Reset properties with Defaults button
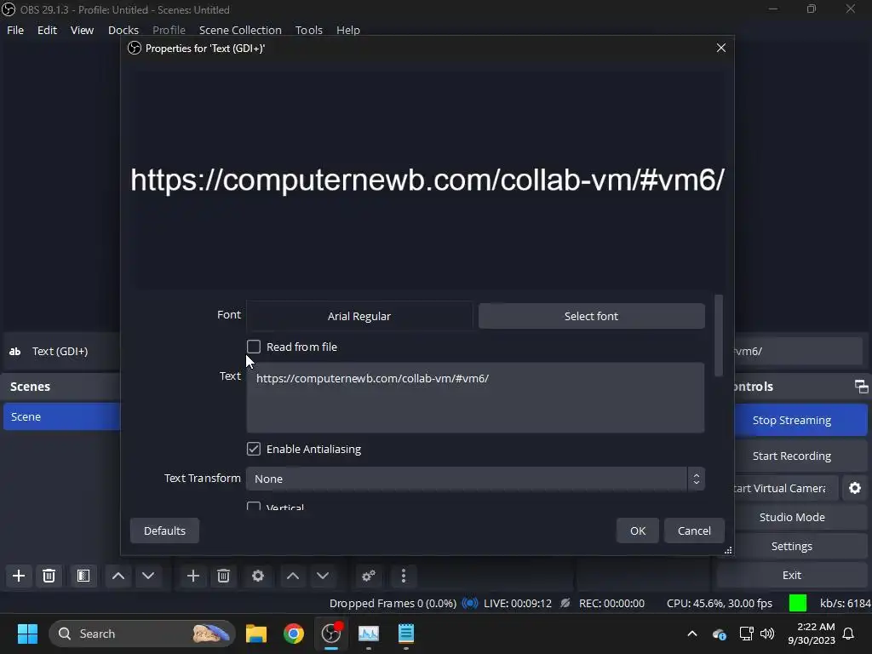Image resolution: width=872 pixels, height=654 pixels. click(164, 531)
